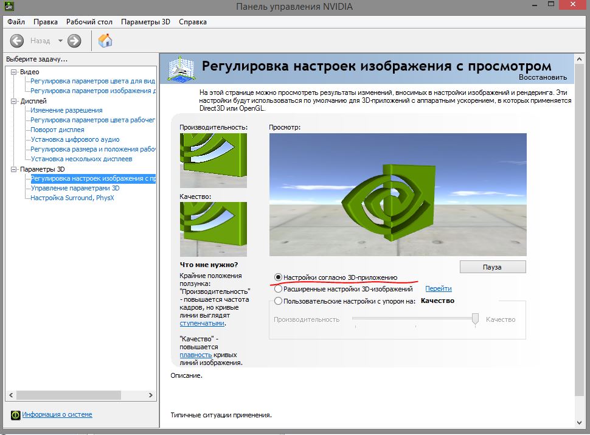Close the NVIDIA control panel window
Image resolution: width=590 pixels, height=435 pixels.
[573, 4]
